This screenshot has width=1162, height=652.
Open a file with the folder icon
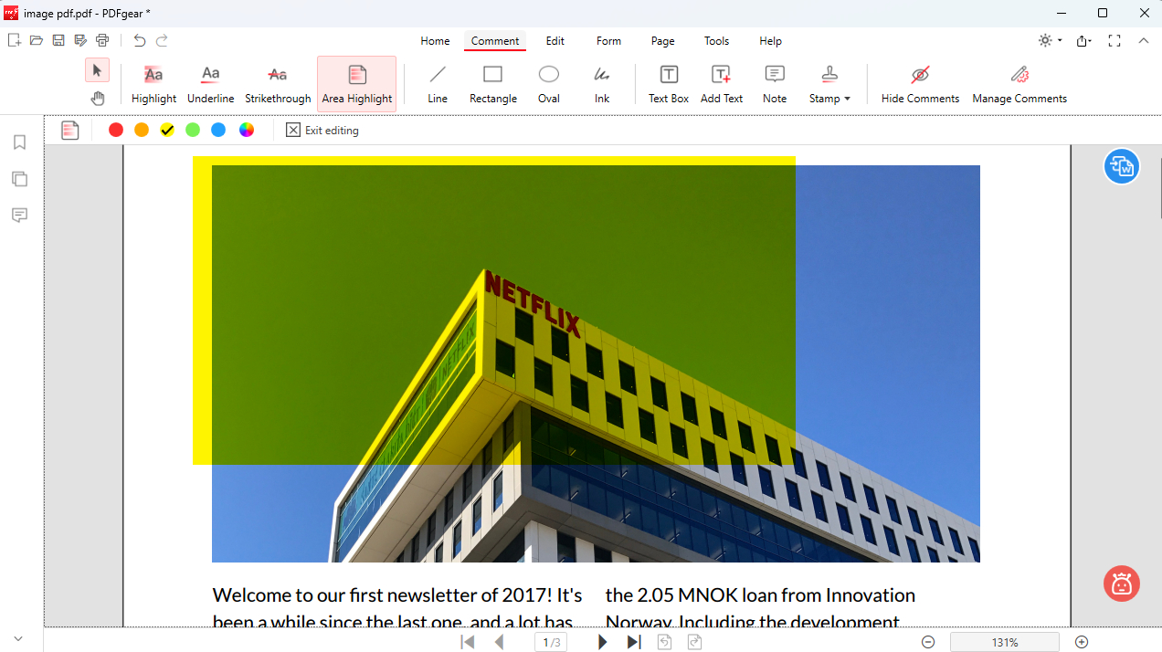(x=37, y=40)
